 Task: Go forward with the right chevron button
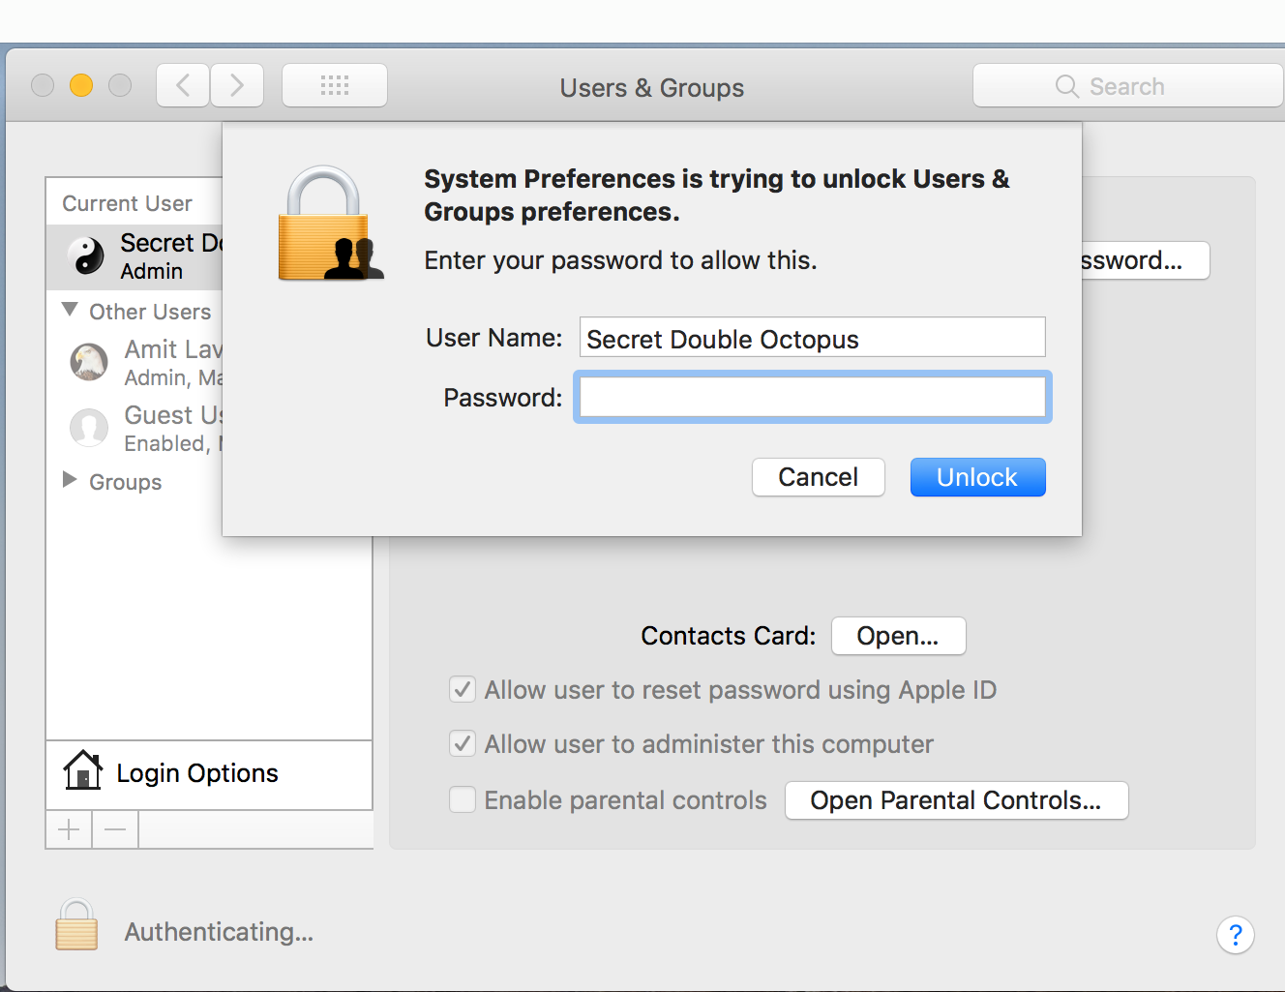tap(237, 86)
